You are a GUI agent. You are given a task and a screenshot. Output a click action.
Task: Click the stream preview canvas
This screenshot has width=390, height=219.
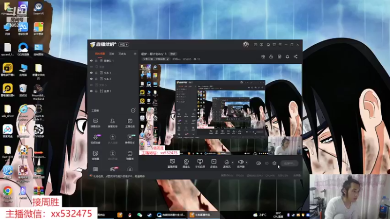pos(220,109)
